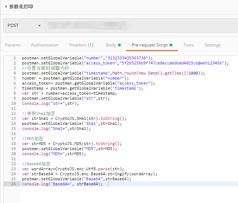
Task: Click console.log('Base64=', strBase64) line
Action: (x=62, y=184)
